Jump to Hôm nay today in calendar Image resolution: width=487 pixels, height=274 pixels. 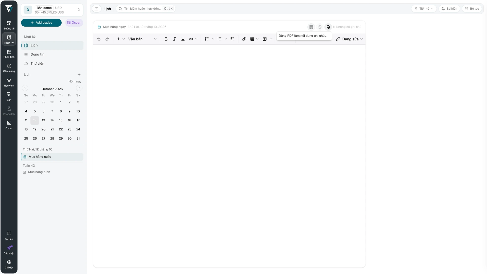click(75, 81)
